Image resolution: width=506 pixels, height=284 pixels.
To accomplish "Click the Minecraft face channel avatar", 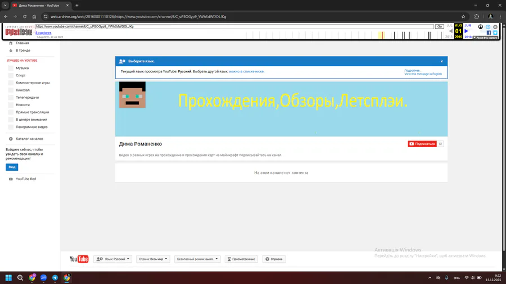I will 132,95.
